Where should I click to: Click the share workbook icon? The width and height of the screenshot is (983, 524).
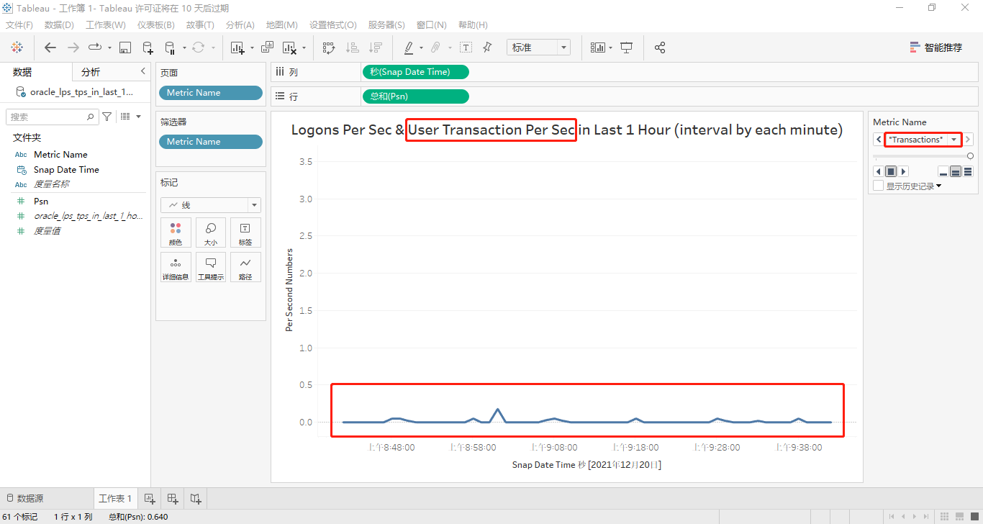[660, 48]
